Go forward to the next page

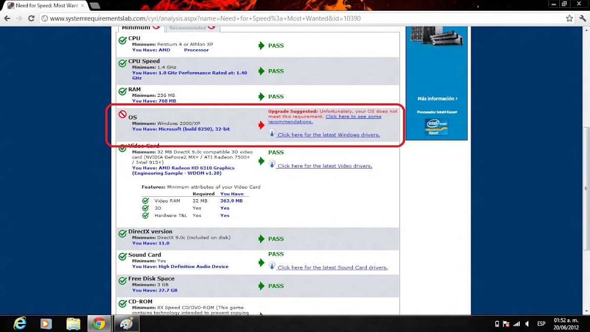coord(19,18)
